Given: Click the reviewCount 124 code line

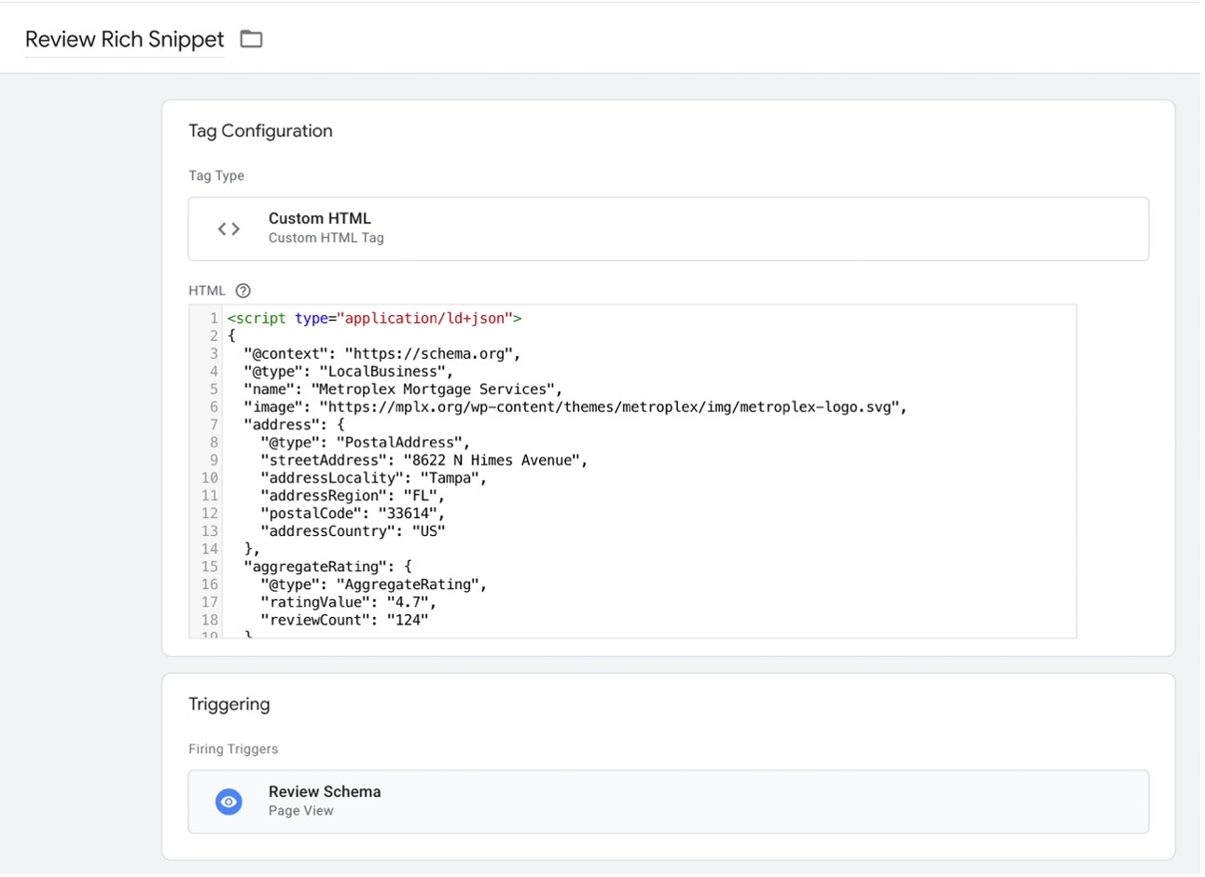Looking at the screenshot, I should (344, 620).
